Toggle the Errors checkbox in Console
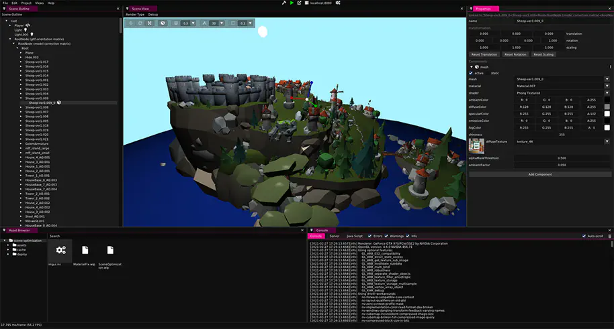The image size is (614, 329). tap(369, 236)
